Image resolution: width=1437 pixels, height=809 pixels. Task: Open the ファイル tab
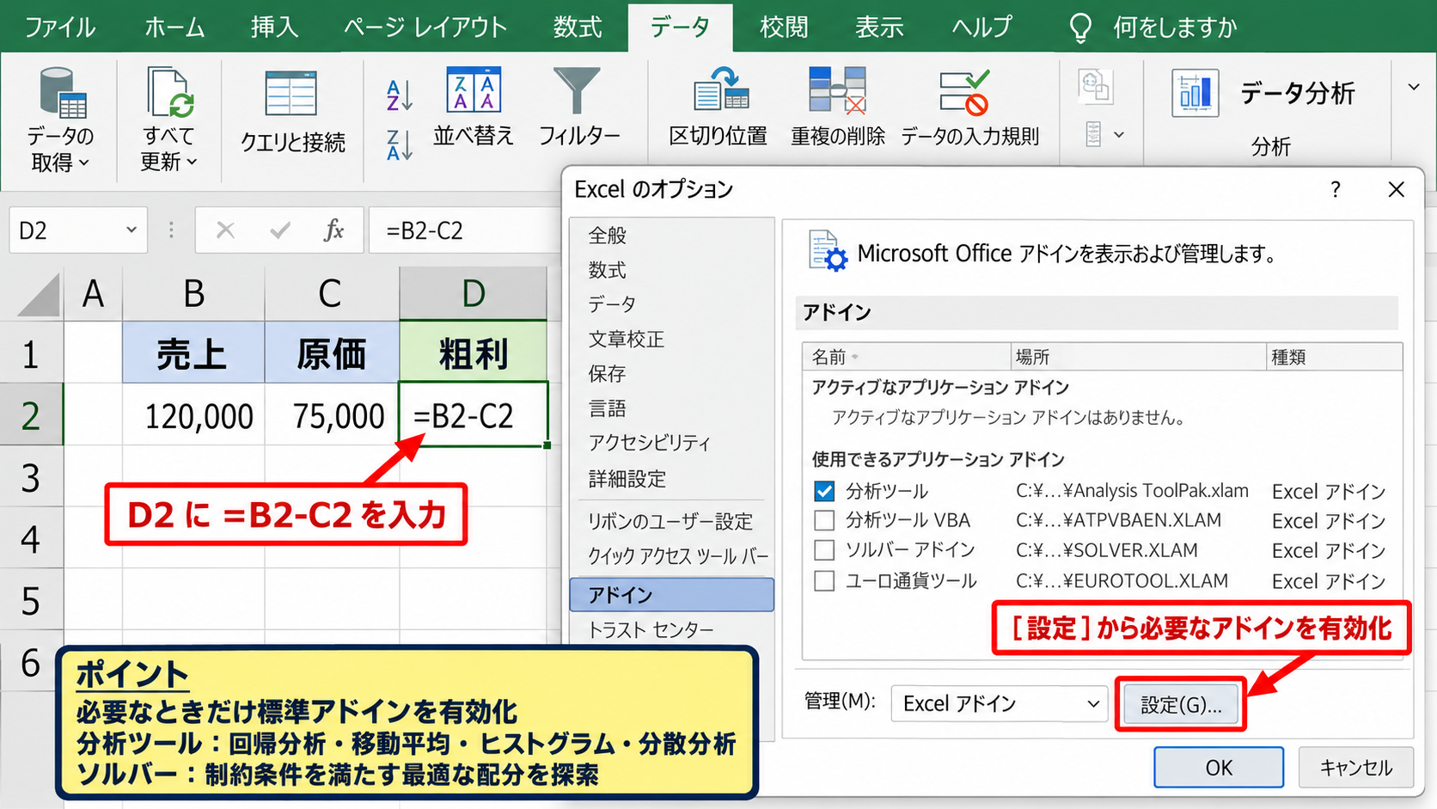coord(60,28)
